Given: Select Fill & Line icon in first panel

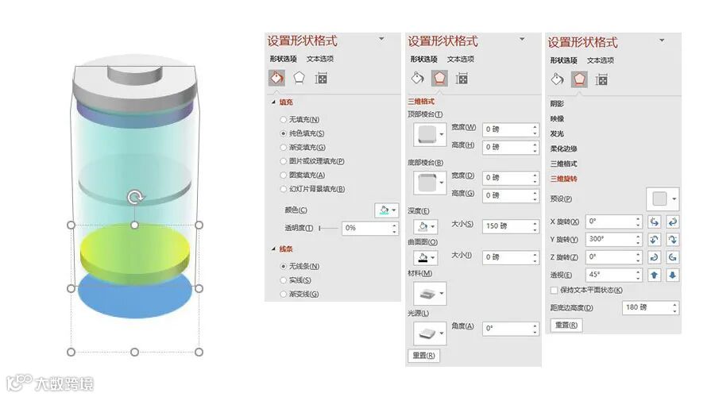Looking at the screenshot, I should pyautogui.click(x=276, y=78).
